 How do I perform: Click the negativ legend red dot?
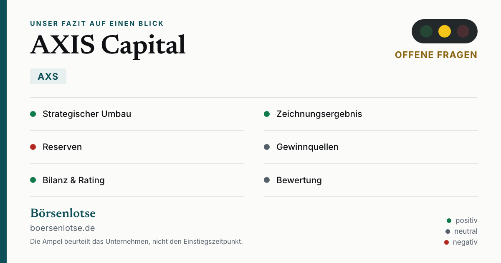click(x=447, y=242)
